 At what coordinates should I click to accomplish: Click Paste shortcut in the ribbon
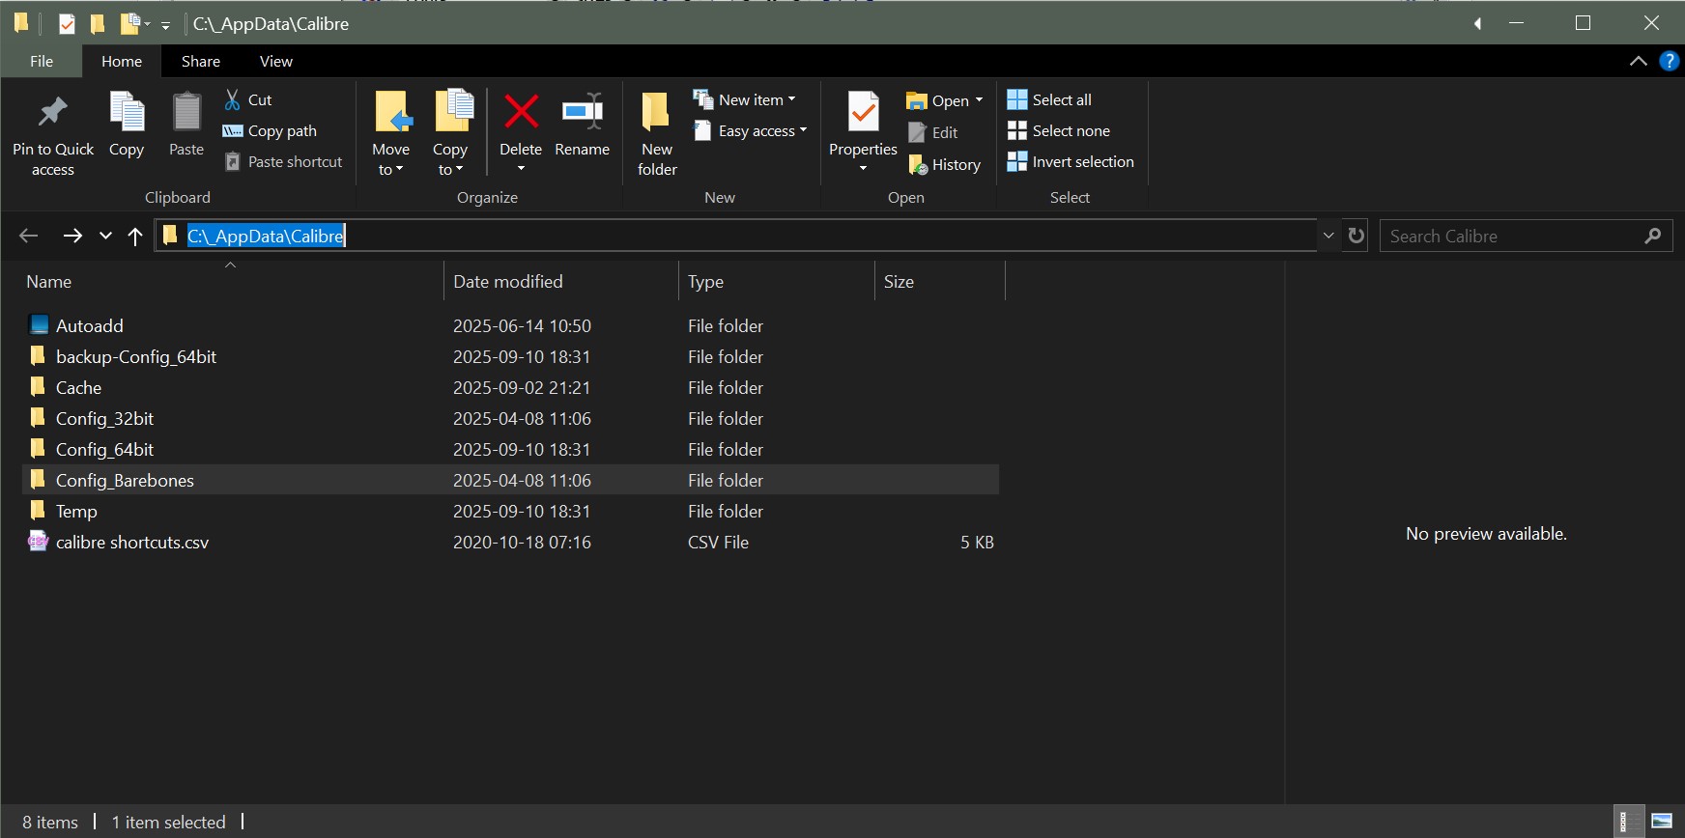click(x=283, y=161)
